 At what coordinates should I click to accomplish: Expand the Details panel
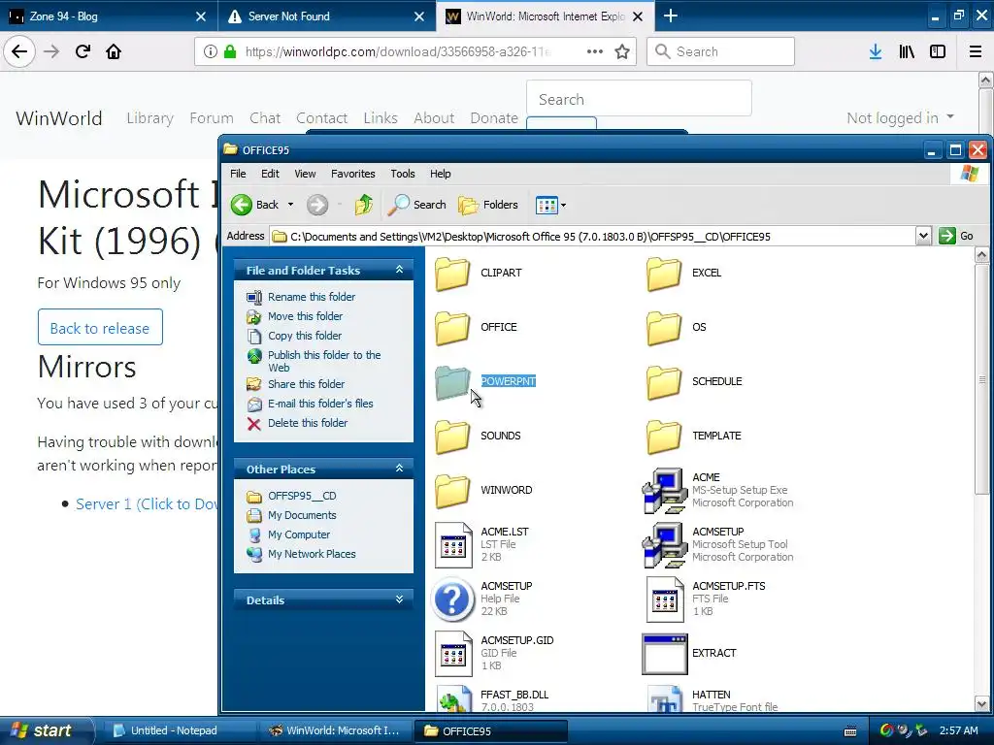coord(399,599)
